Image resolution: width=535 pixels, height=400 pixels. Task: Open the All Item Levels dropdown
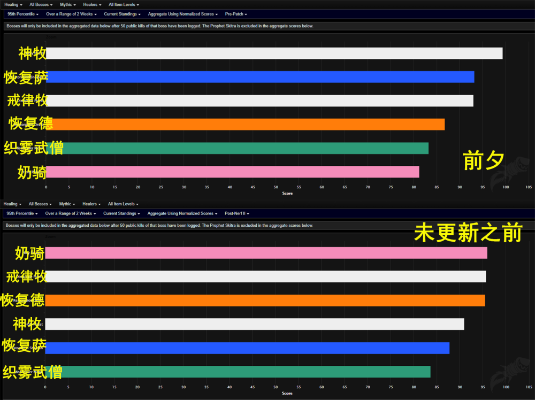coord(122,4)
